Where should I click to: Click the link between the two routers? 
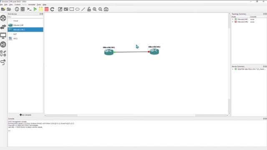point(132,52)
